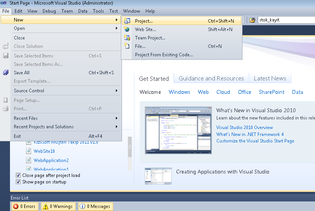Open the Debug menu

pyautogui.click(x=49, y=11)
